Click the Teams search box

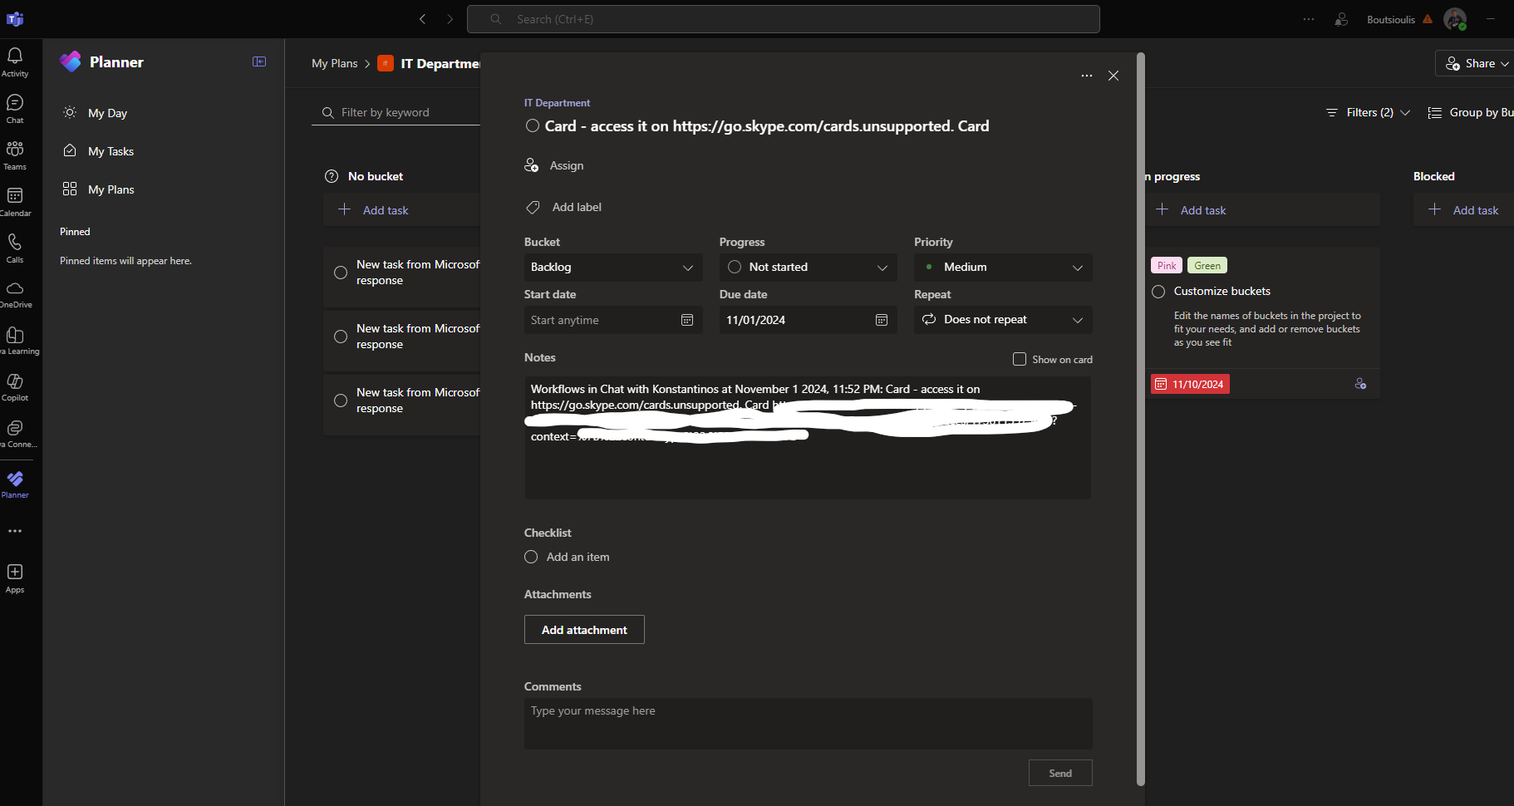pyautogui.click(x=784, y=19)
